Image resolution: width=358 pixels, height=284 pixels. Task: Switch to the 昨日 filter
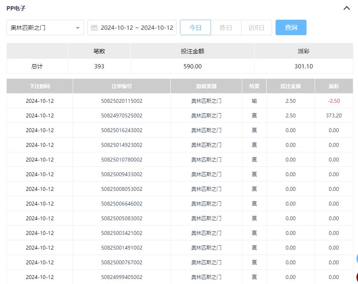(x=226, y=28)
